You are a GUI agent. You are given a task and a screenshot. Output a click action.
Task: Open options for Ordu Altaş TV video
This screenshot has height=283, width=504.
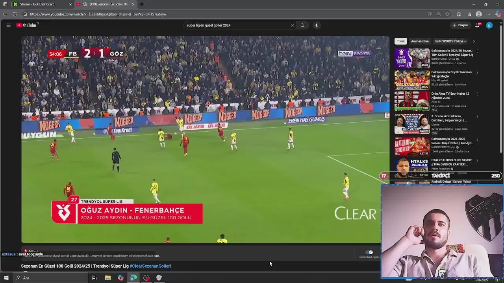(477, 94)
